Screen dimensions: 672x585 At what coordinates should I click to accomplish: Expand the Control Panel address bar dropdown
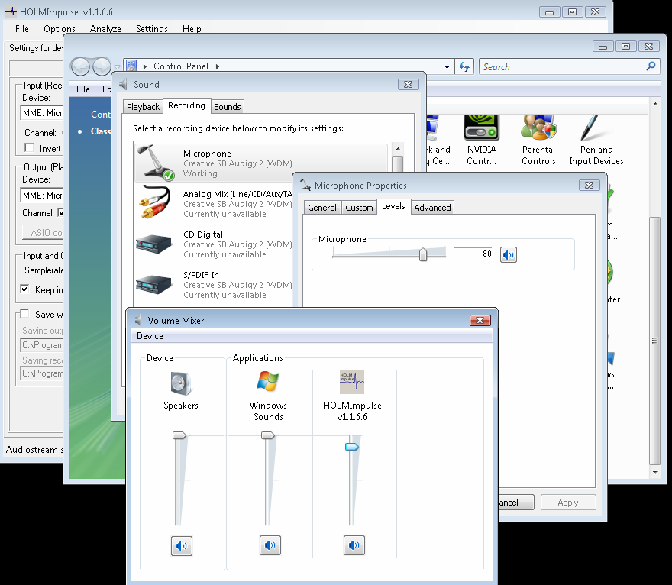click(x=447, y=67)
